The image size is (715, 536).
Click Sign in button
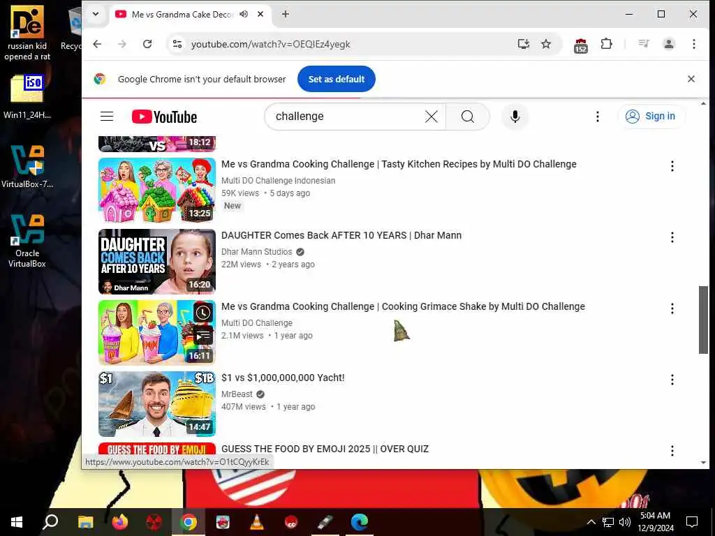(x=651, y=117)
